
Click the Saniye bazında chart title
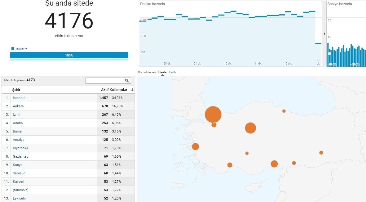340,4
